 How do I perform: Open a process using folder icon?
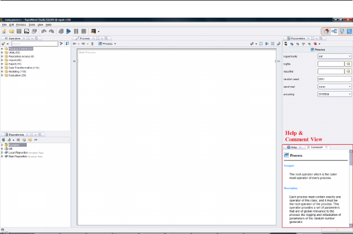click(12, 31)
